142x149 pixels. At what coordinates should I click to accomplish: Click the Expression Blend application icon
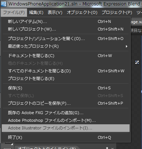pyautogui.click(x=4, y=4)
